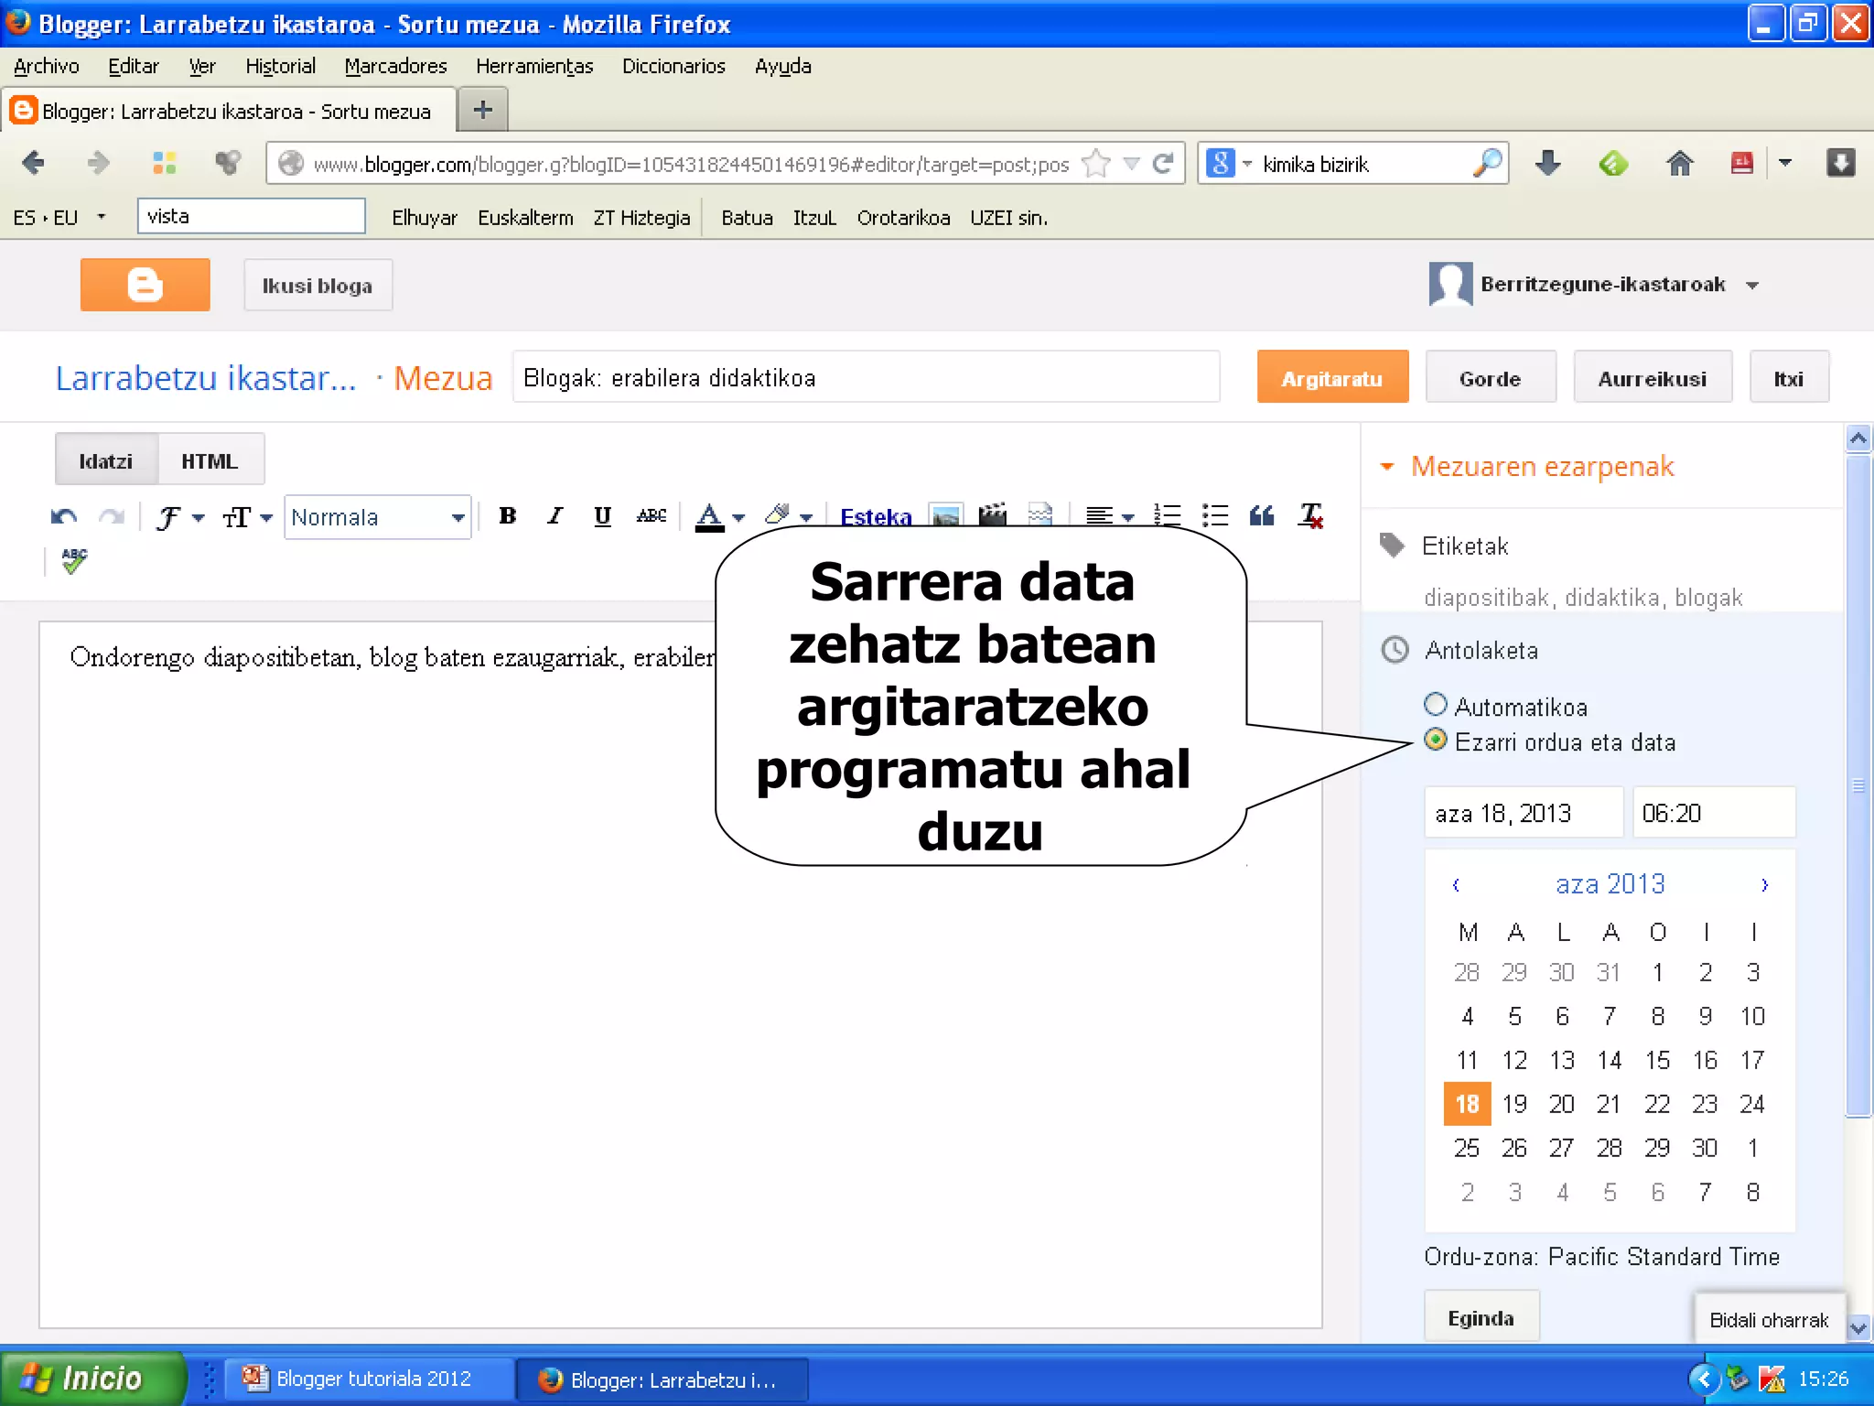
Task: Collapse the Mezuaren ezarpenak section
Action: 1387,467
